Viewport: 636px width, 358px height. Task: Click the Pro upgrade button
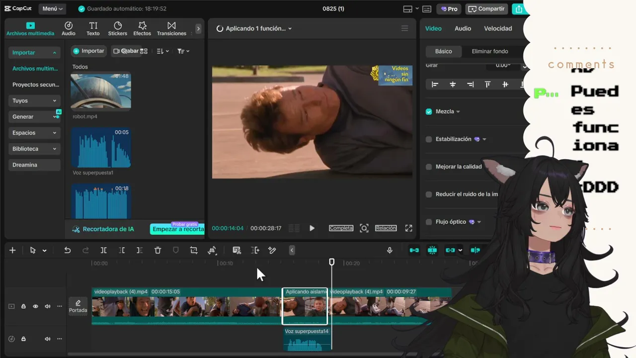(449, 9)
